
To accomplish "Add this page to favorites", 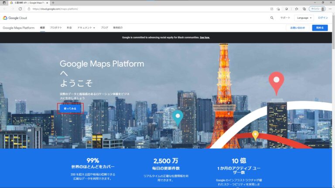I will click(278, 9).
